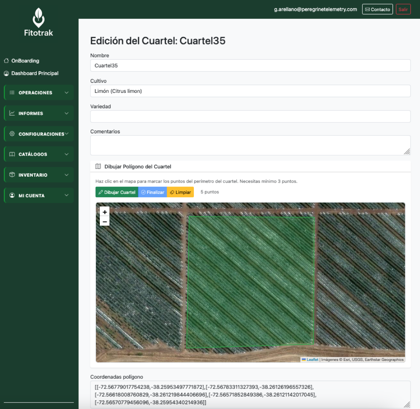
Task: Click the Informes chart icon
Action: coord(12,113)
